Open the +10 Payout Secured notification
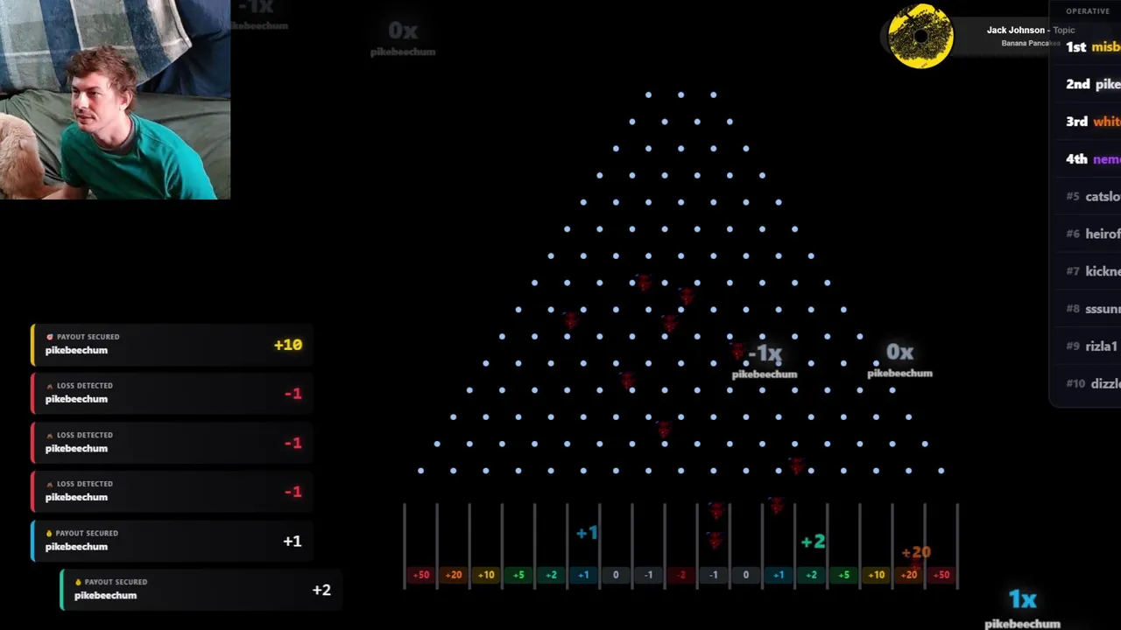1121x630 pixels. (172, 344)
